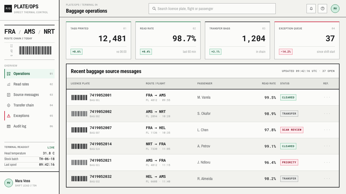Open the Tags Printed 12,481 card
Image resolution: width=346 pixels, height=194 pixels.
99,40
